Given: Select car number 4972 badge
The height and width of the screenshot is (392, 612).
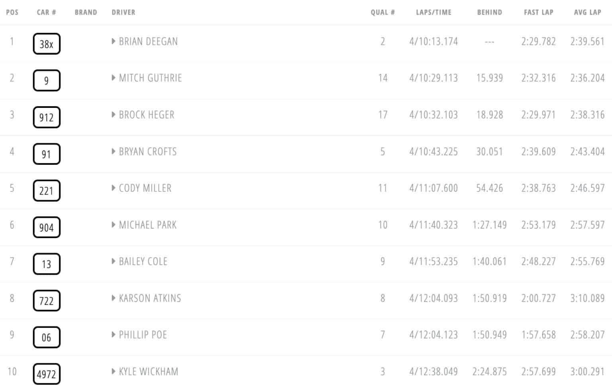Looking at the screenshot, I should [47, 374].
